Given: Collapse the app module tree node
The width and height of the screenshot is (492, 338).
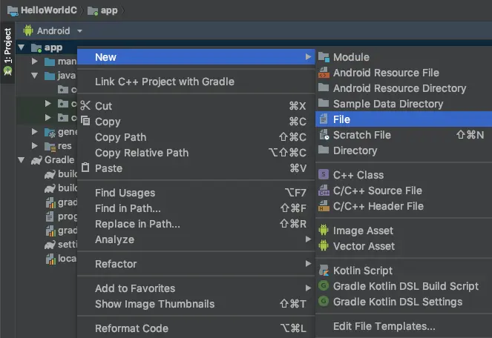Looking at the screenshot, I should click(x=21, y=48).
